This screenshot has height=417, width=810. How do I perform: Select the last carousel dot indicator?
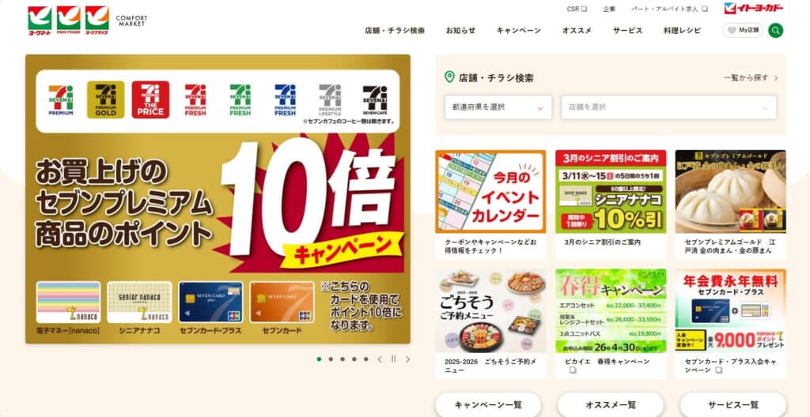365,359
